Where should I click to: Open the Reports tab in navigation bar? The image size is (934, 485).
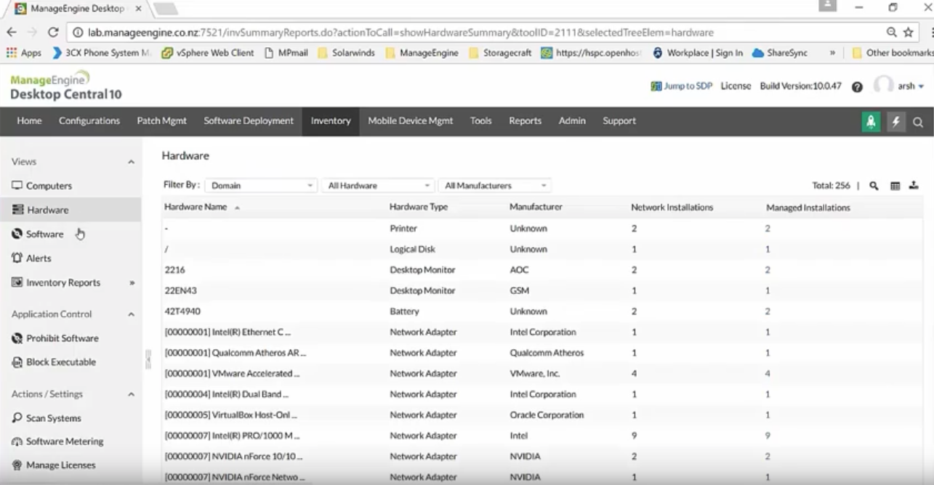pos(525,121)
